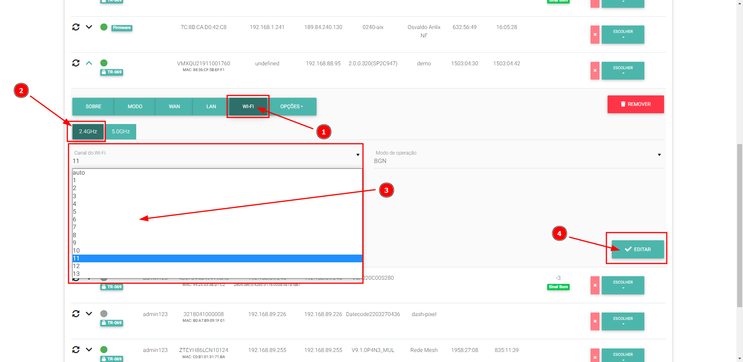Open the MODO tab
The width and height of the screenshot is (743, 362).
tap(135, 107)
